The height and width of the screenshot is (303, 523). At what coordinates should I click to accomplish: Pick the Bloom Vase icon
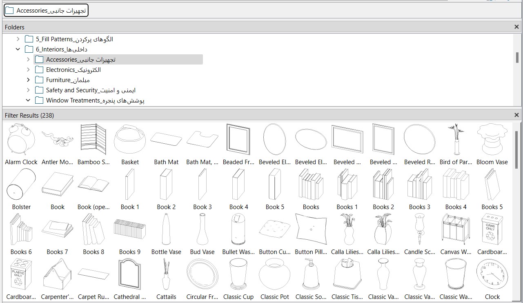pos(492,140)
